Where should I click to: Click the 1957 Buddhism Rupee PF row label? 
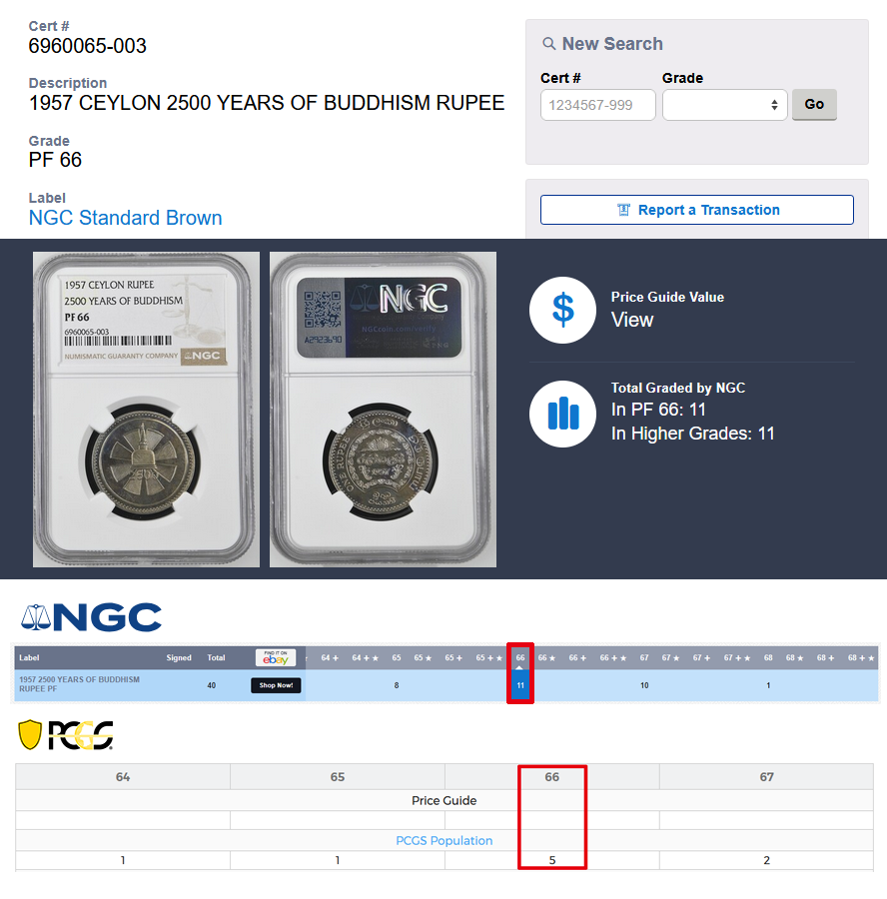[79, 684]
